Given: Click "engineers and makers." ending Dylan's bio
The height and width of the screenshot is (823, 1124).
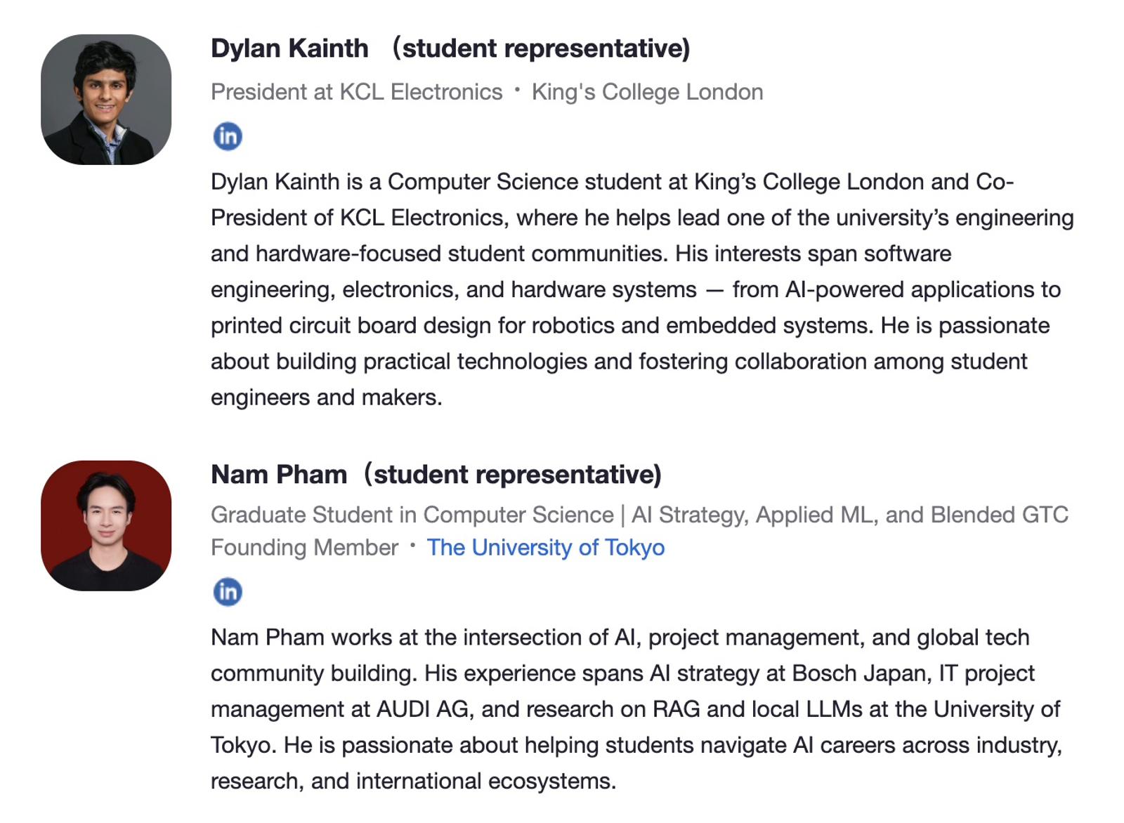Looking at the screenshot, I should click(326, 397).
